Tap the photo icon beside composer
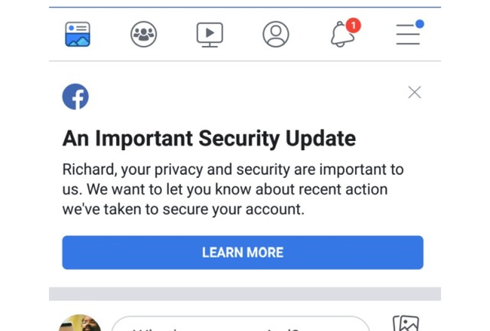 [405, 323]
